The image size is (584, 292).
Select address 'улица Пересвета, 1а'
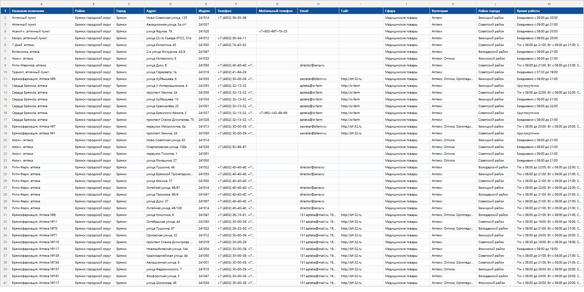170,72
